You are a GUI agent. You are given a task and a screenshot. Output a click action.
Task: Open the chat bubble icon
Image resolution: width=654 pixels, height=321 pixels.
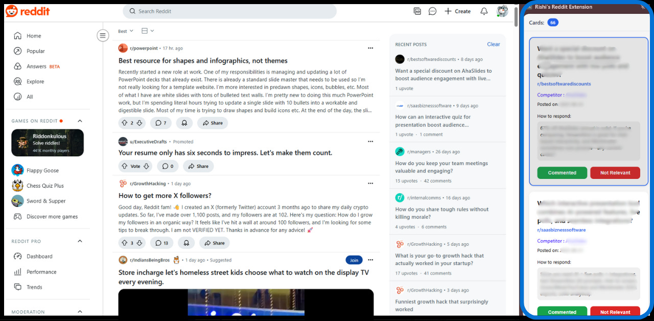pyautogui.click(x=432, y=11)
